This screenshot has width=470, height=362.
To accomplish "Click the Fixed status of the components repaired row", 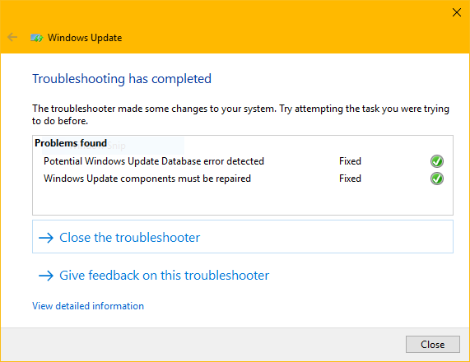I will coord(350,179).
